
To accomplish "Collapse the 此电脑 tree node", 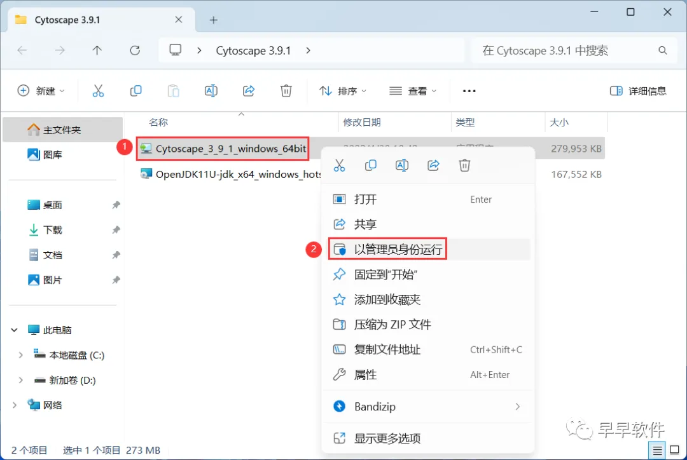I will click(15, 330).
